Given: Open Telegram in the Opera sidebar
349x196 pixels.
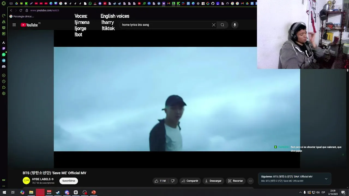Looking at the screenshot, I should click(4, 60).
